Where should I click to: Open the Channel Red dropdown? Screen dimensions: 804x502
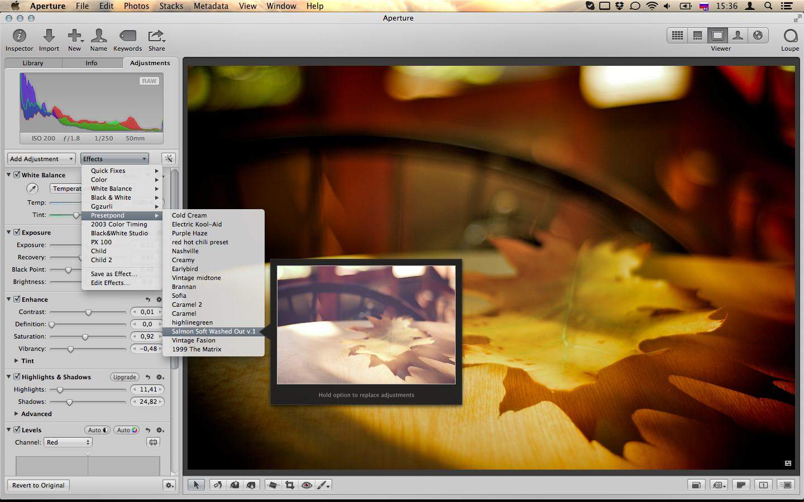[x=68, y=442]
